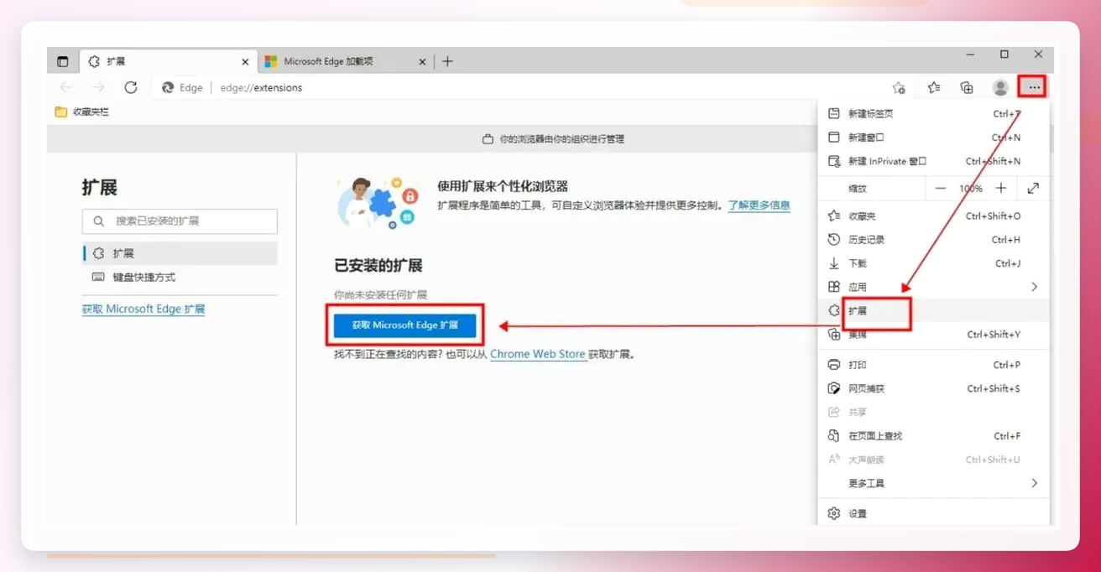Click the extensions illustration image
The width and height of the screenshot is (1101, 572).
pos(376,203)
